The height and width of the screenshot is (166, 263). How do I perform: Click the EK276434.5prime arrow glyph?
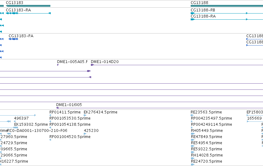(85, 115)
